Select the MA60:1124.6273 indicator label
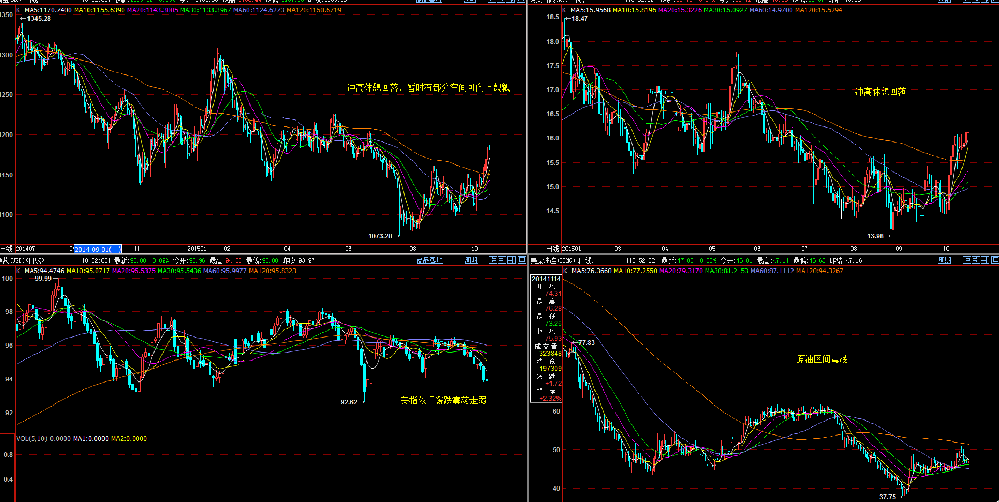999x502 pixels. [259, 10]
